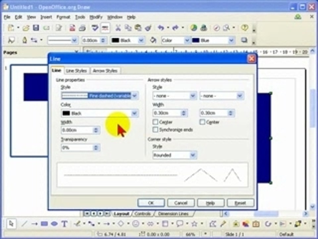The width and height of the screenshot is (318, 239).
Task: Click the left arrow width stepper
Action: (x=184, y=113)
